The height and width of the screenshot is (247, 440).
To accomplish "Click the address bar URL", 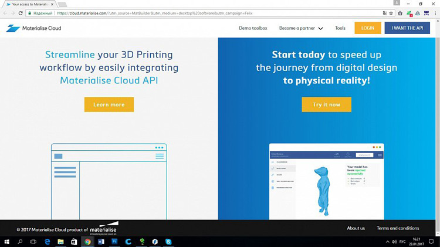I will [154, 13].
